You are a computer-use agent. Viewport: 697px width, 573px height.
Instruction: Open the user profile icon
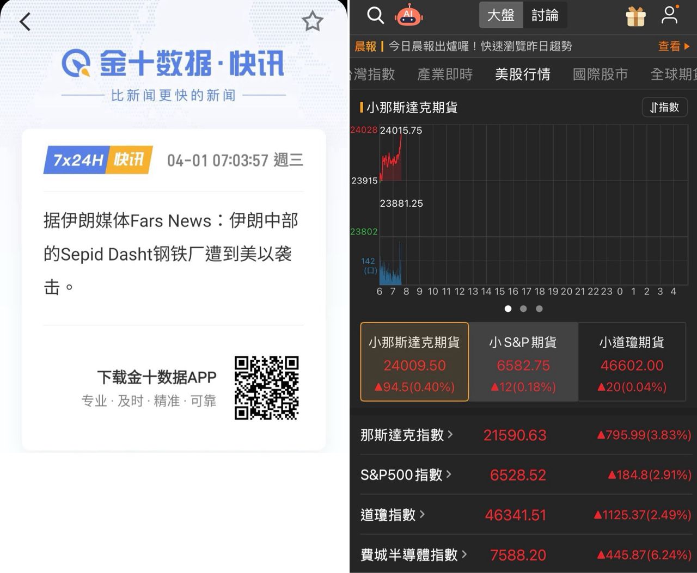[x=669, y=15]
